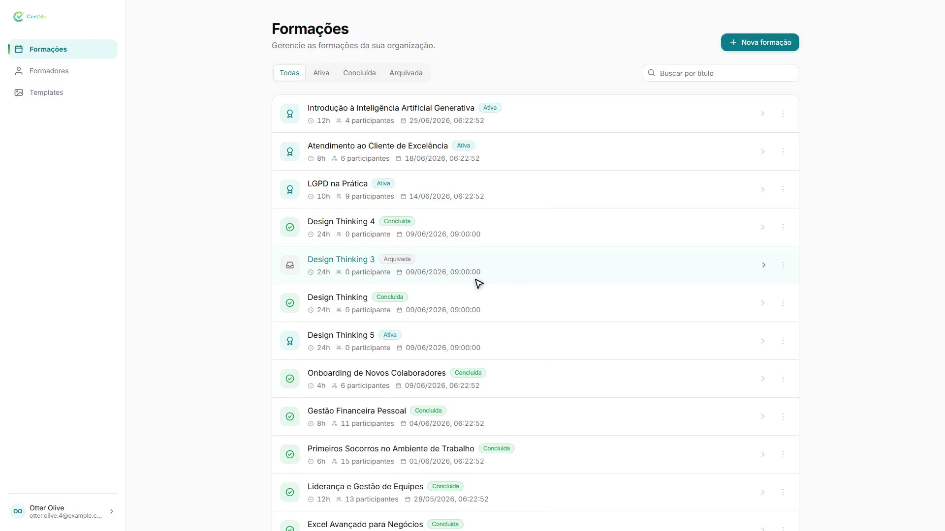Click the Nova formação button
The height and width of the screenshot is (531, 945).
(760, 42)
